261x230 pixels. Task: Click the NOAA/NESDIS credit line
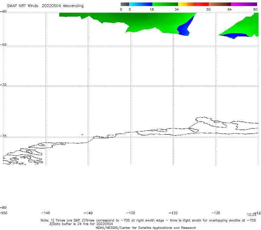pyautogui.click(x=146, y=228)
